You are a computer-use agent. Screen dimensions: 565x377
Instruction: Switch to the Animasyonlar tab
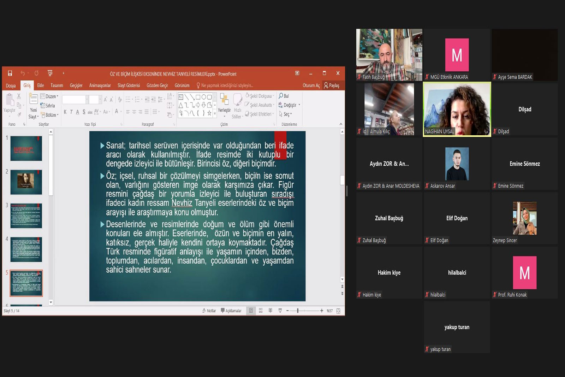click(100, 86)
